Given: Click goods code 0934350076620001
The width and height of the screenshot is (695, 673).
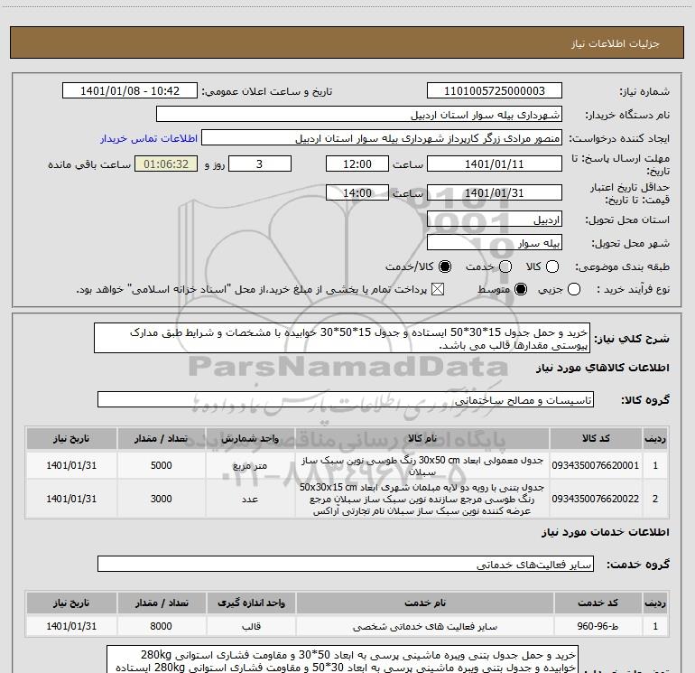Looking at the screenshot, I should [x=596, y=465].
